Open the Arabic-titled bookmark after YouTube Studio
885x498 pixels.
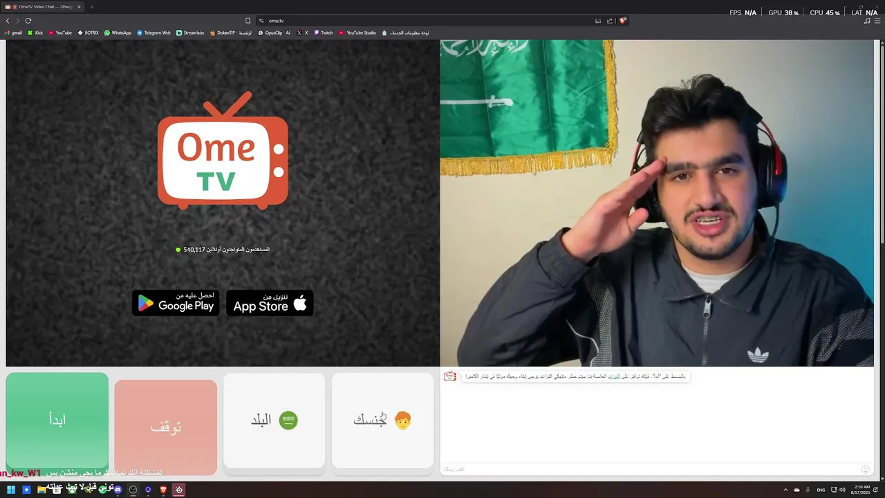[x=405, y=33]
